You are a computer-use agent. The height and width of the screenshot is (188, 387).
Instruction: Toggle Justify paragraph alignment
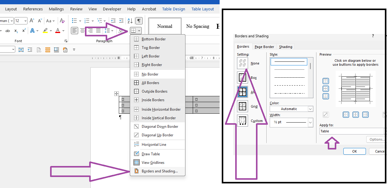coord(98,31)
